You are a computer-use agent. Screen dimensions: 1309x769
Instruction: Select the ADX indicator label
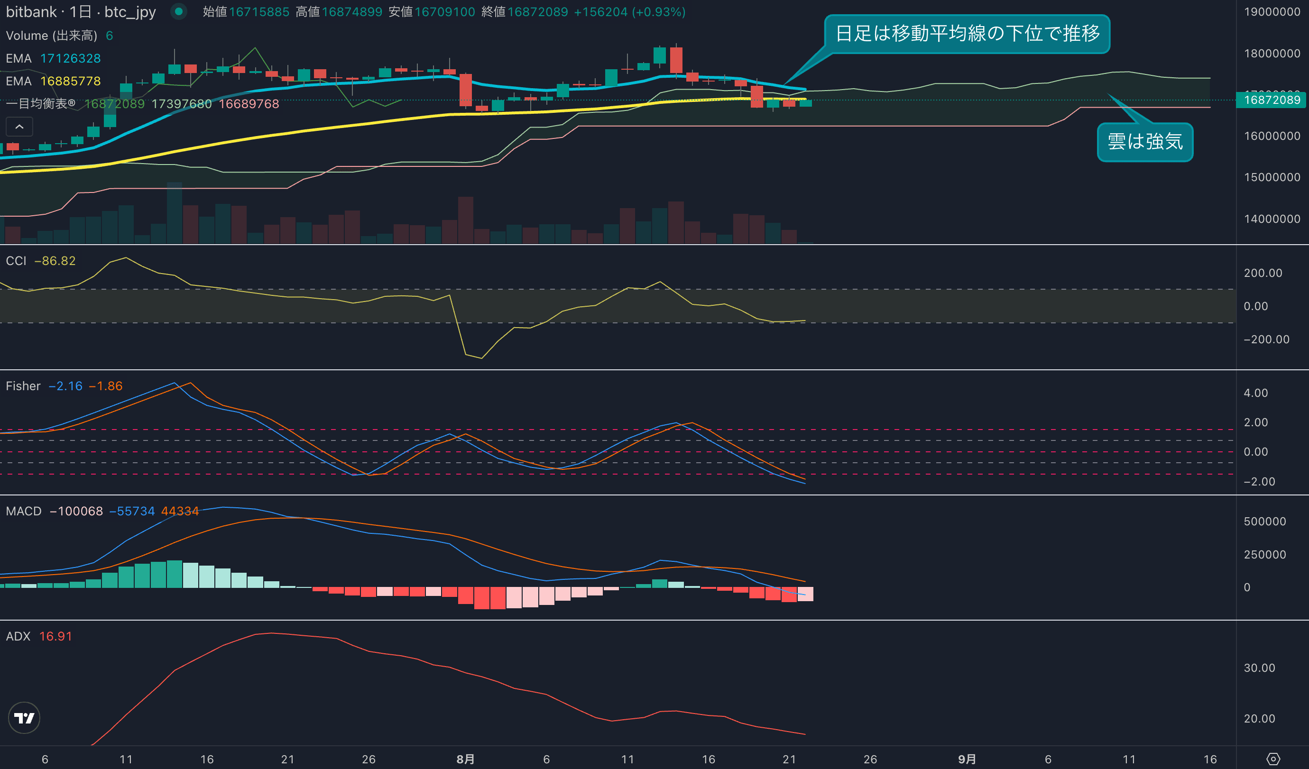[18, 636]
